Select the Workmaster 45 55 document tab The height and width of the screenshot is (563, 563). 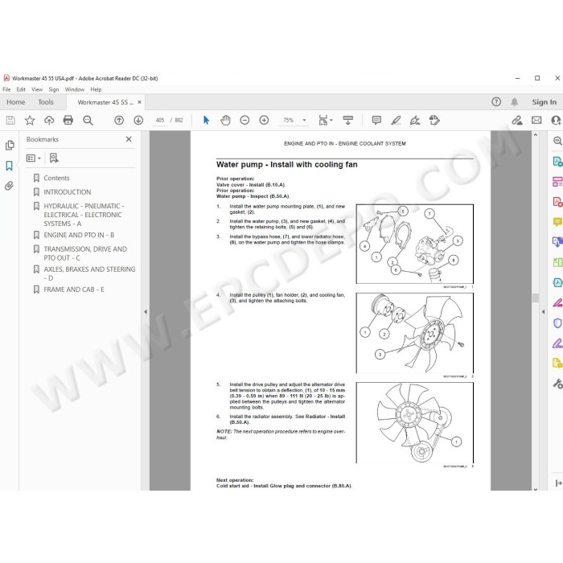point(105,102)
